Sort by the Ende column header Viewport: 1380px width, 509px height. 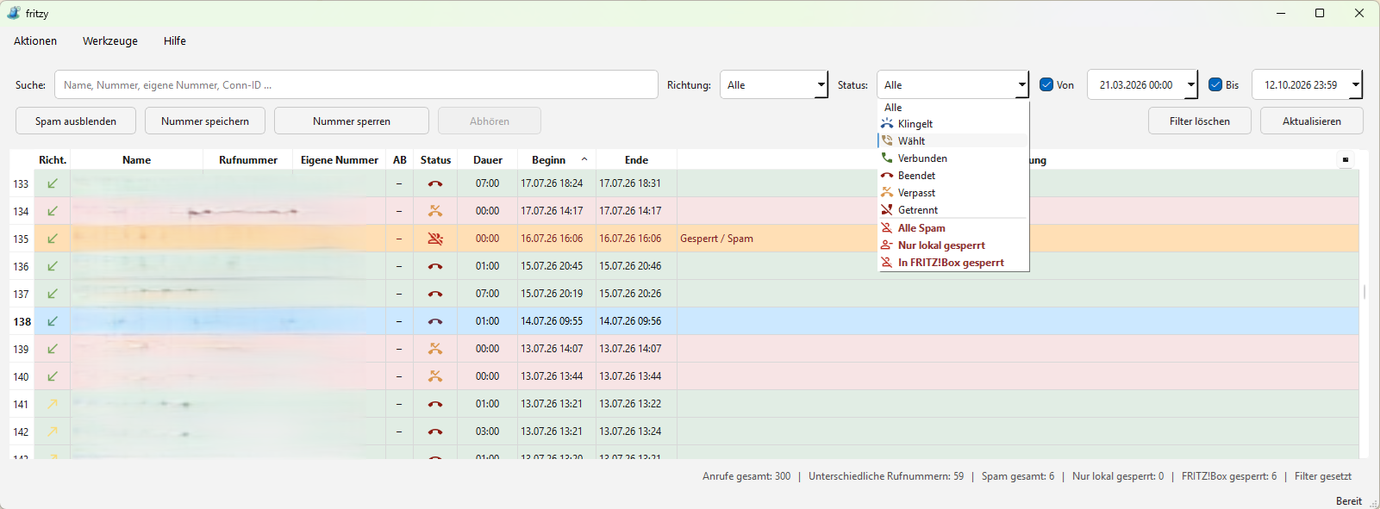click(x=637, y=160)
